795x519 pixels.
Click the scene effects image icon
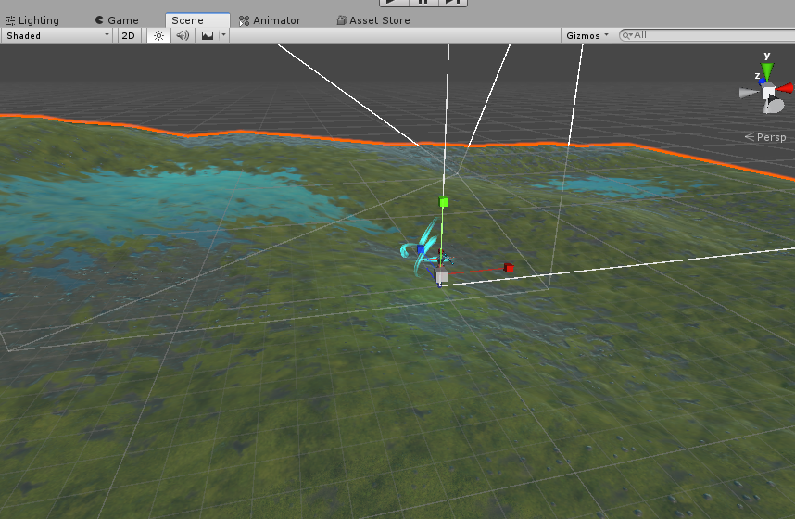(208, 35)
